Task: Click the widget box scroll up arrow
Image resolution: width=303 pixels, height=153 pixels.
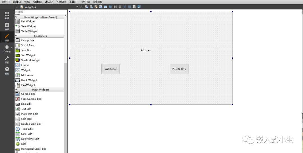Action: click(x=65, y=16)
